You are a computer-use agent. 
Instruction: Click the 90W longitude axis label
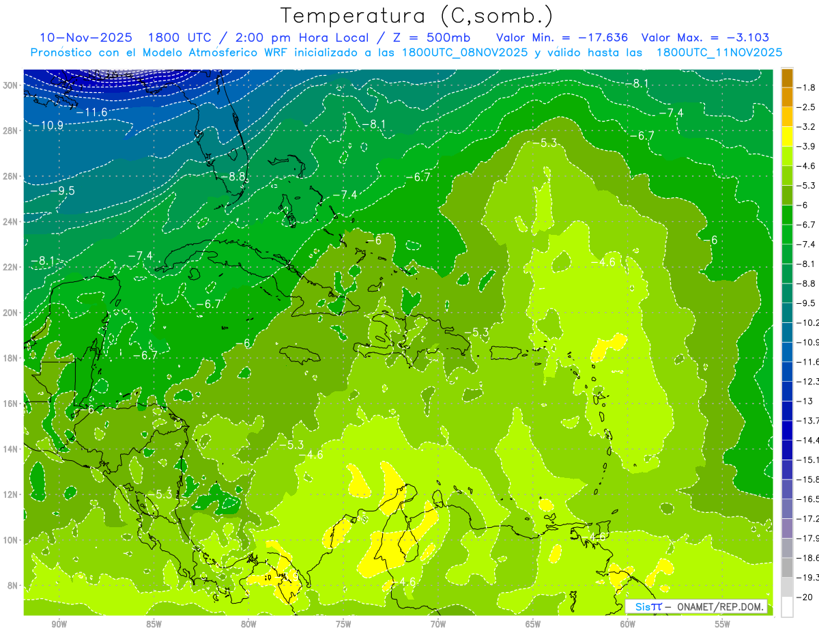pyautogui.click(x=59, y=623)
